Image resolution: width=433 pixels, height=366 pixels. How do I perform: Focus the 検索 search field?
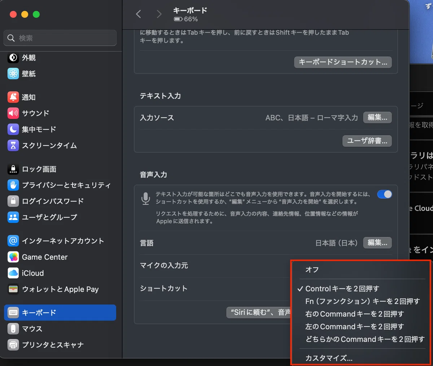tap(60, 38)
